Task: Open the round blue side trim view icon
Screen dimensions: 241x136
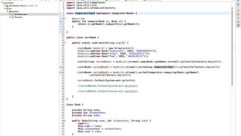Action: point(238,18)
